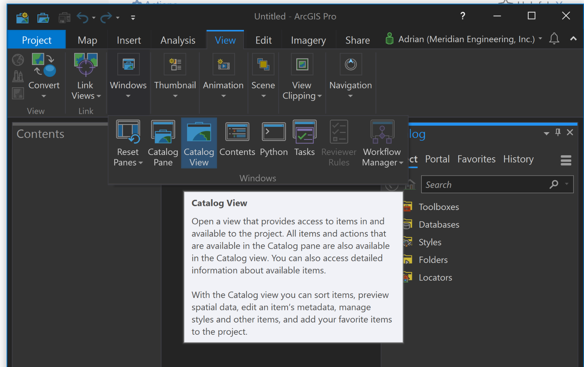Select the Portal tab in Catalog

point(437,159)
